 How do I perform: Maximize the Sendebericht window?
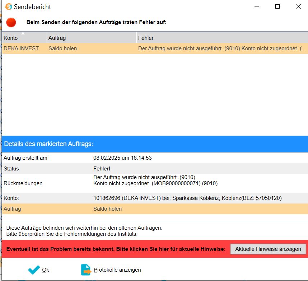pos(277,6)
